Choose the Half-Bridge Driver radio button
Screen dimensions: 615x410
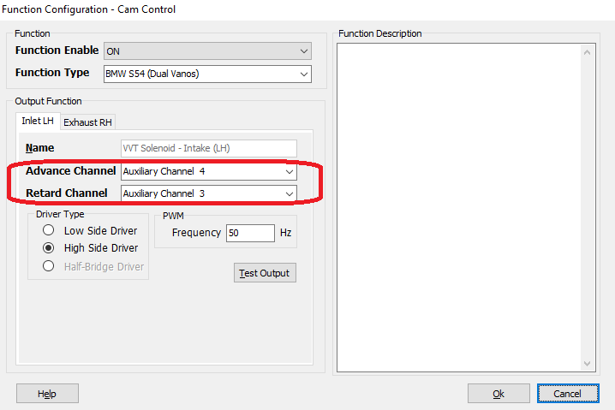point(48,266)
